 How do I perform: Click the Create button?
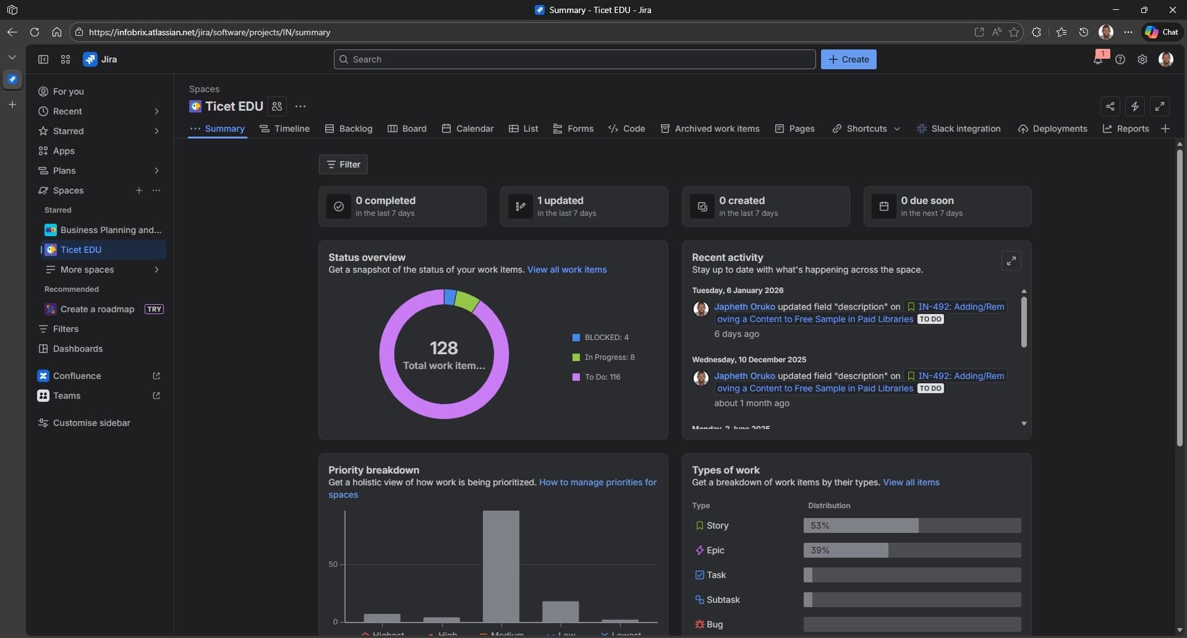[849, 59]
